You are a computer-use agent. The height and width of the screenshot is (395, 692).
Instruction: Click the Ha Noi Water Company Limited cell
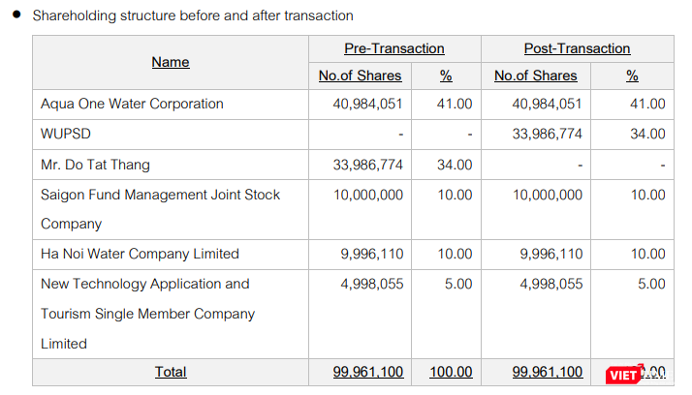coord(140,254)
